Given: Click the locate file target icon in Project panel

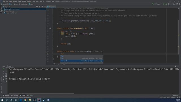Looking at the screenshot, I should pyautogui.click(x=37, y=7).
